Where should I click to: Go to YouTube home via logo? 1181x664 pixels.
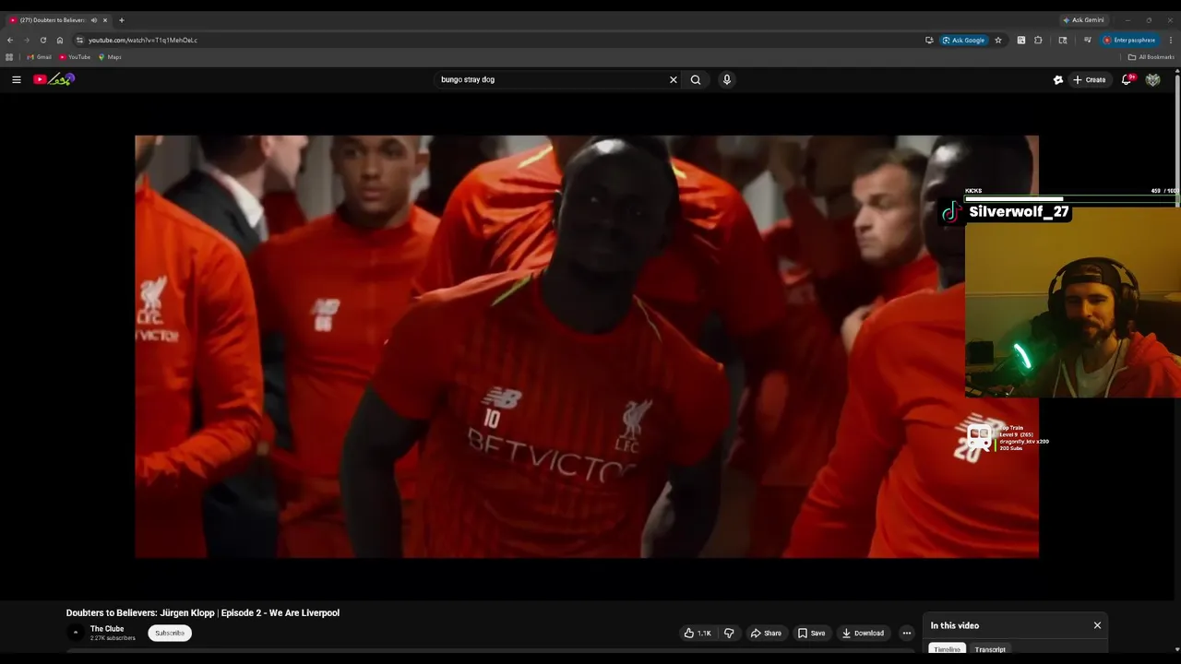(x=54, y=79)
